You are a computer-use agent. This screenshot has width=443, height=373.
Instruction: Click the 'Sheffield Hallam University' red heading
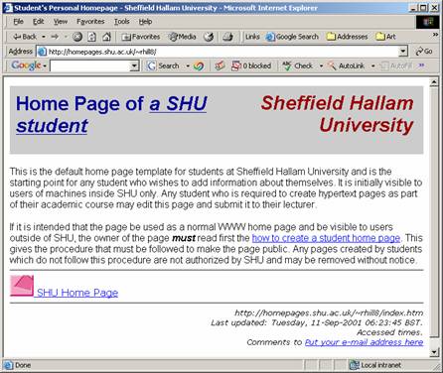337,114
